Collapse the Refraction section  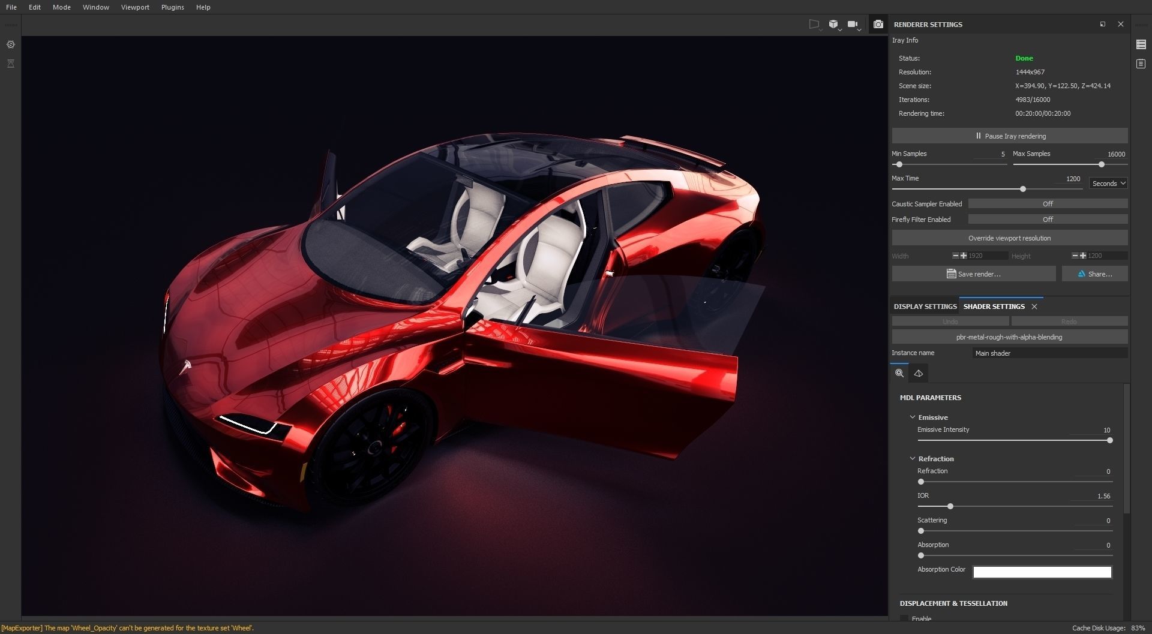pyautogui.click(x=913, y=459)
